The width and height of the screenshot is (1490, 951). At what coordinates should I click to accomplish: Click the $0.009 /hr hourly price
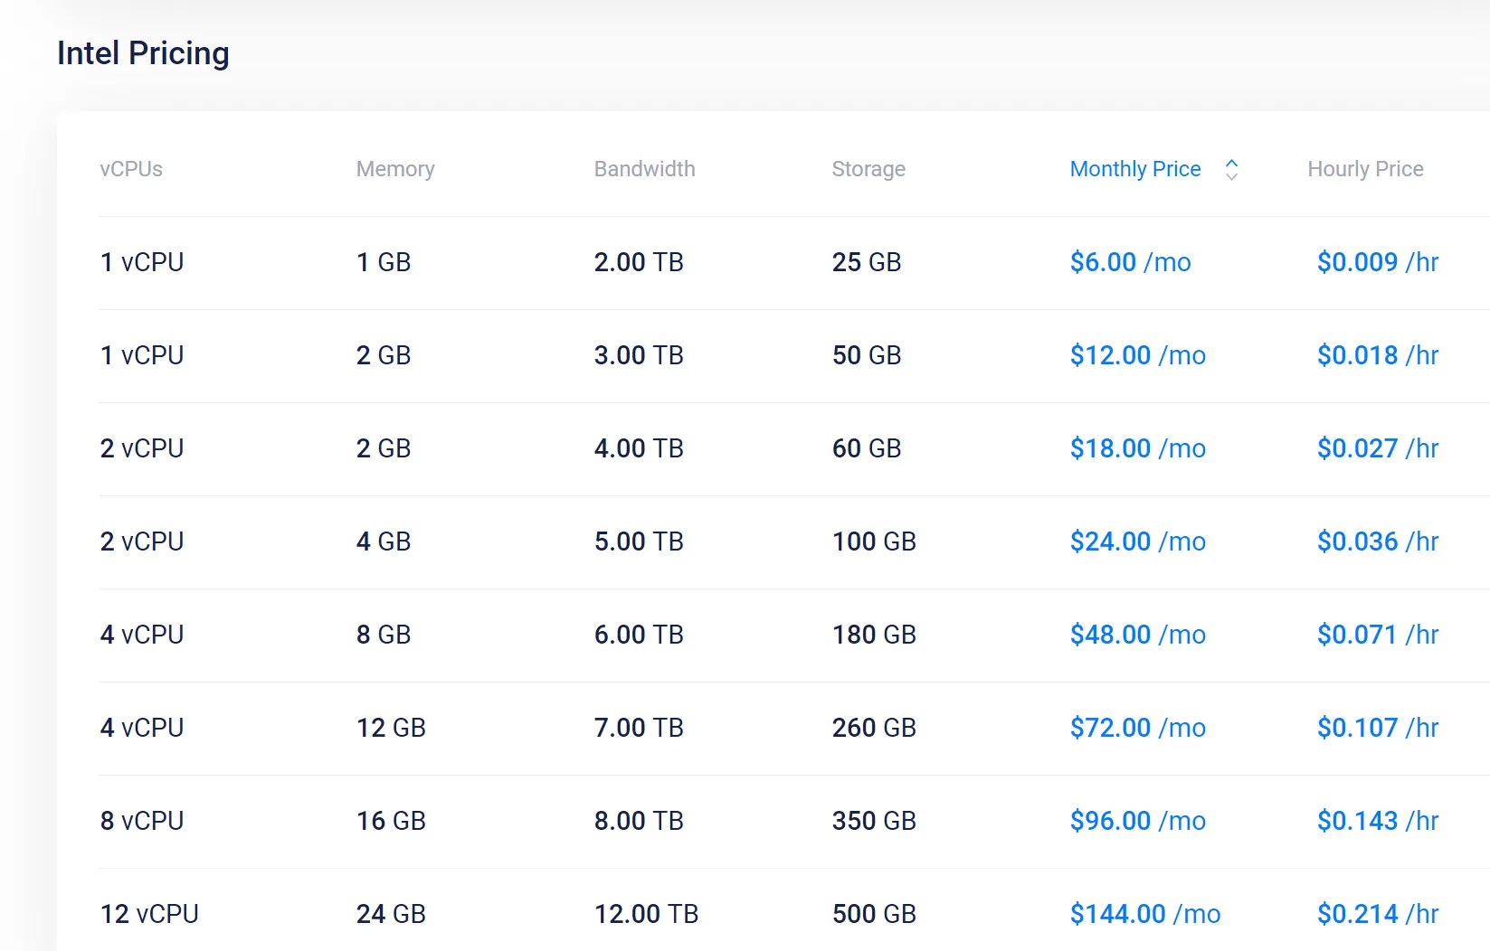pos(1378,262)
